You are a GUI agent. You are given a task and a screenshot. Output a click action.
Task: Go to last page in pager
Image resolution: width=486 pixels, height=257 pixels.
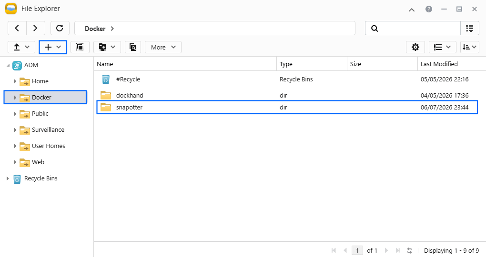click(398, 250)
